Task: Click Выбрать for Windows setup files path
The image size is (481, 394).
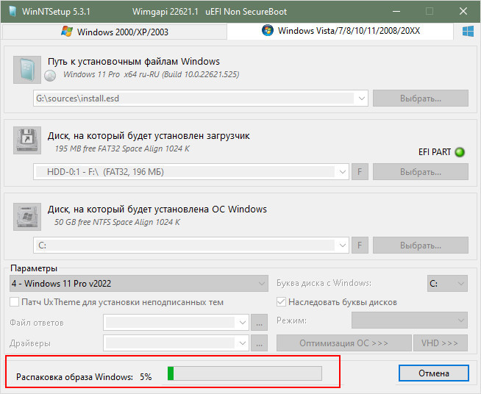Action: [x=421, y=98]
